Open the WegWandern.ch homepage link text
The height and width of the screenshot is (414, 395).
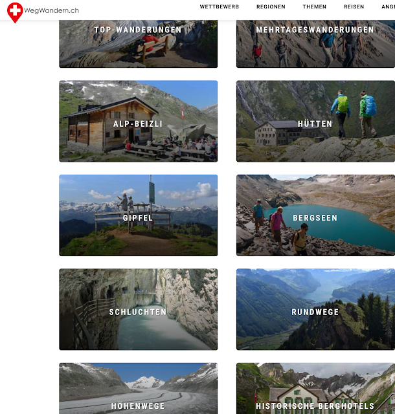point(51,10)
